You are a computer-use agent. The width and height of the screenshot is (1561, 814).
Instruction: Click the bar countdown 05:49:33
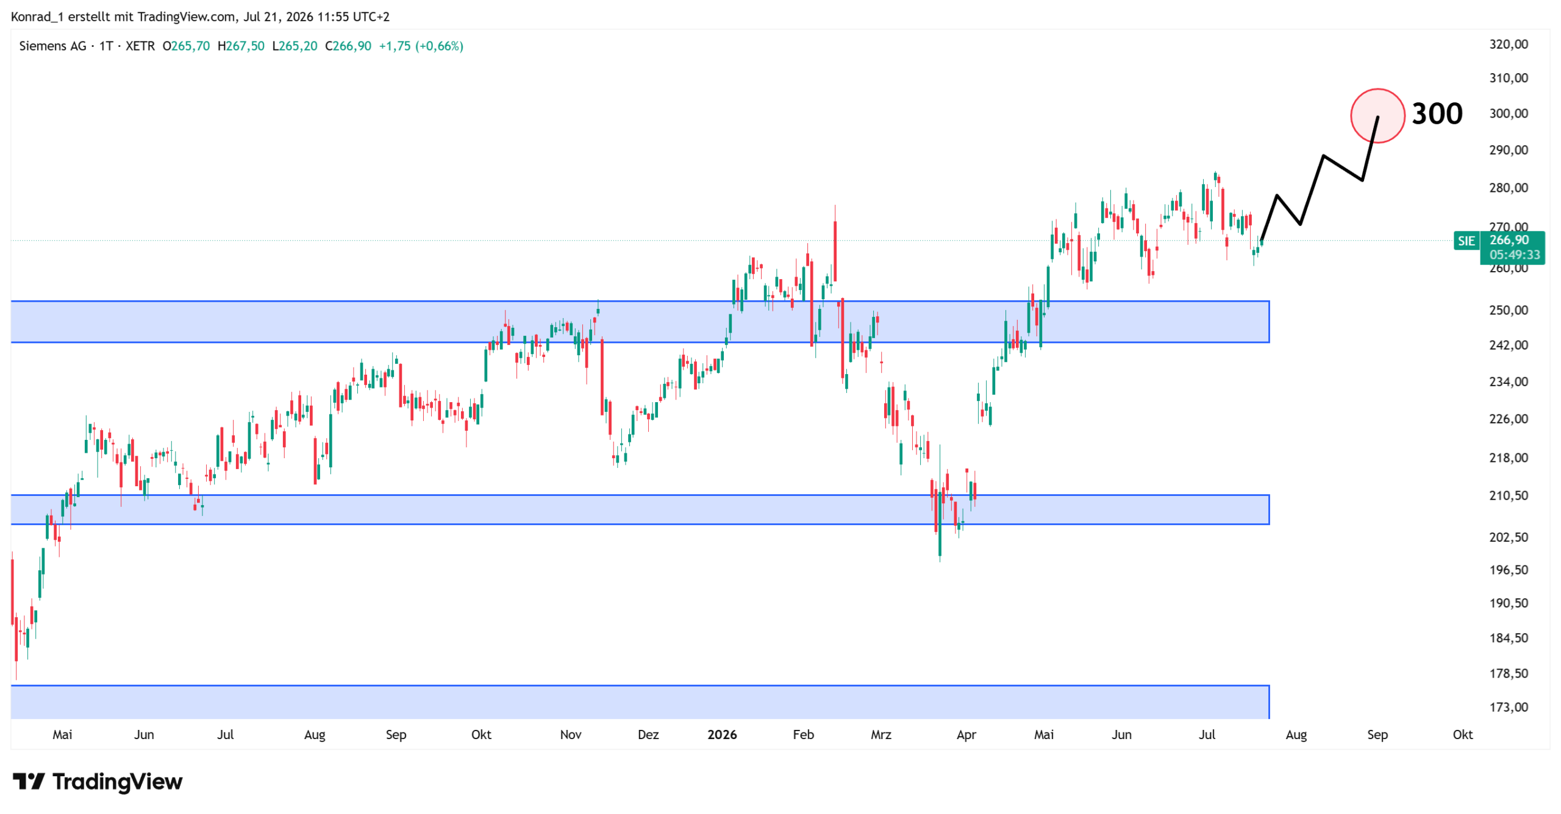point(1514,255)
